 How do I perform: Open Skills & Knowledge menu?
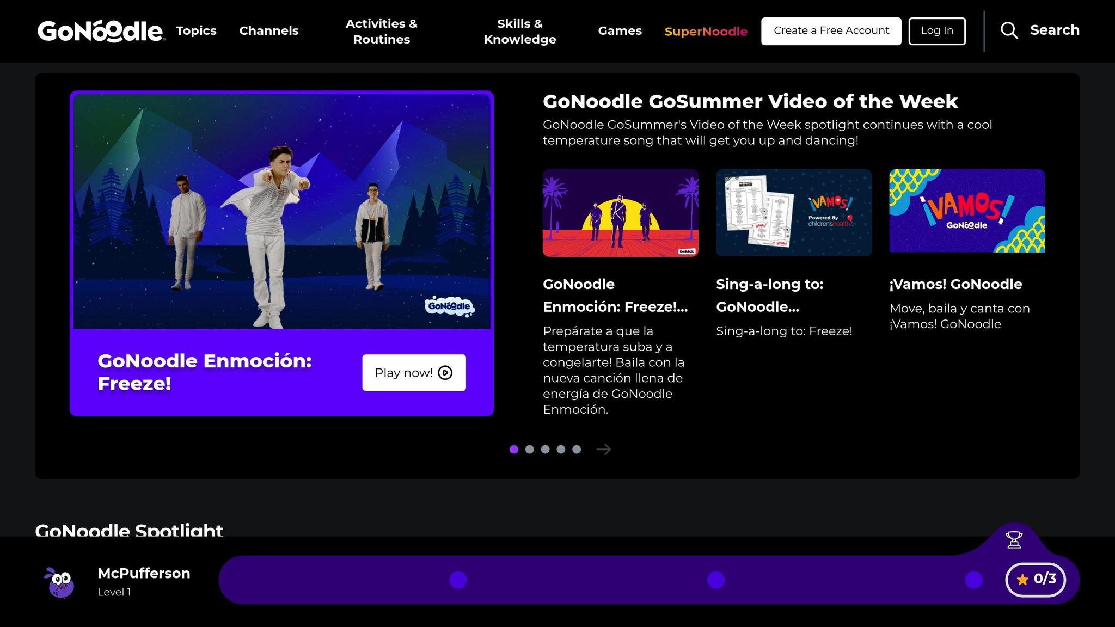520,32
